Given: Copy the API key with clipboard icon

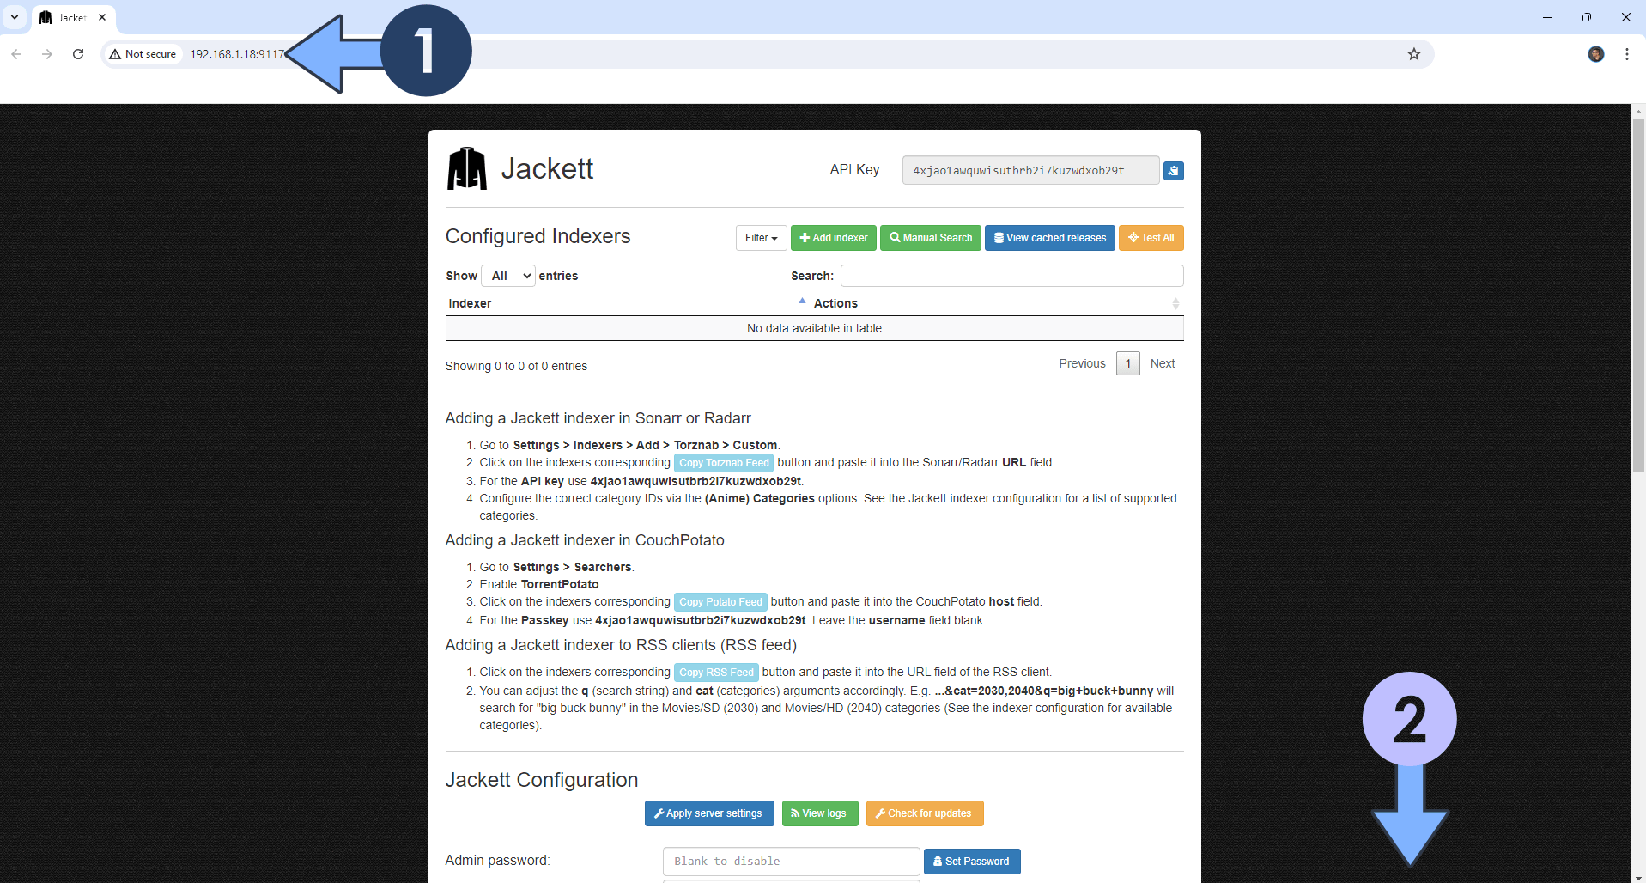Looking at the screenshot, I should 1173,171.
